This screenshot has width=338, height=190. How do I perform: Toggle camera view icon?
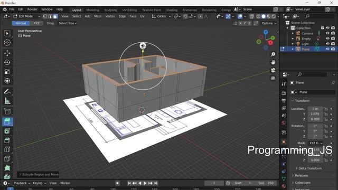(273, 70)
